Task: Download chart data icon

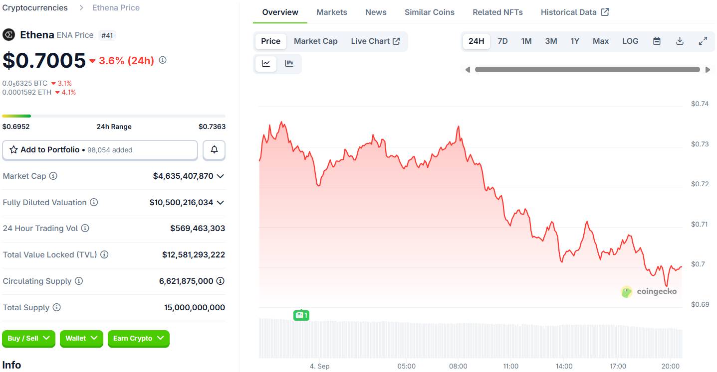Action: tap(680, 41)
